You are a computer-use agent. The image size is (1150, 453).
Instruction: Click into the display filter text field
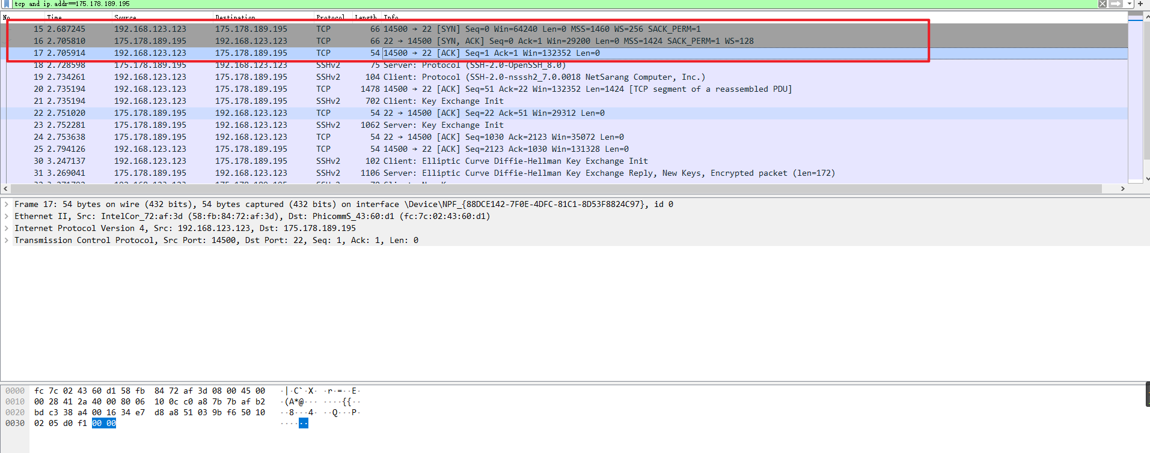[553, 4]
